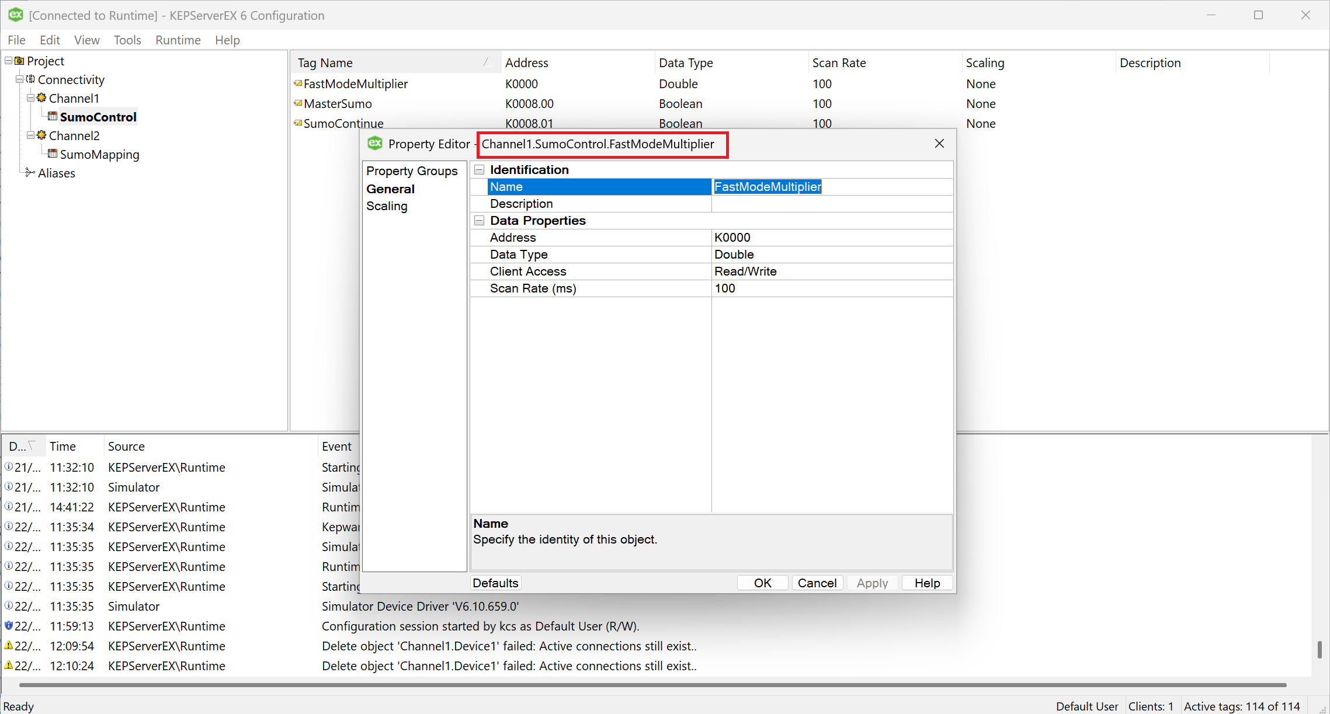Click the event log vertical scrollbar

point(1319,649)
